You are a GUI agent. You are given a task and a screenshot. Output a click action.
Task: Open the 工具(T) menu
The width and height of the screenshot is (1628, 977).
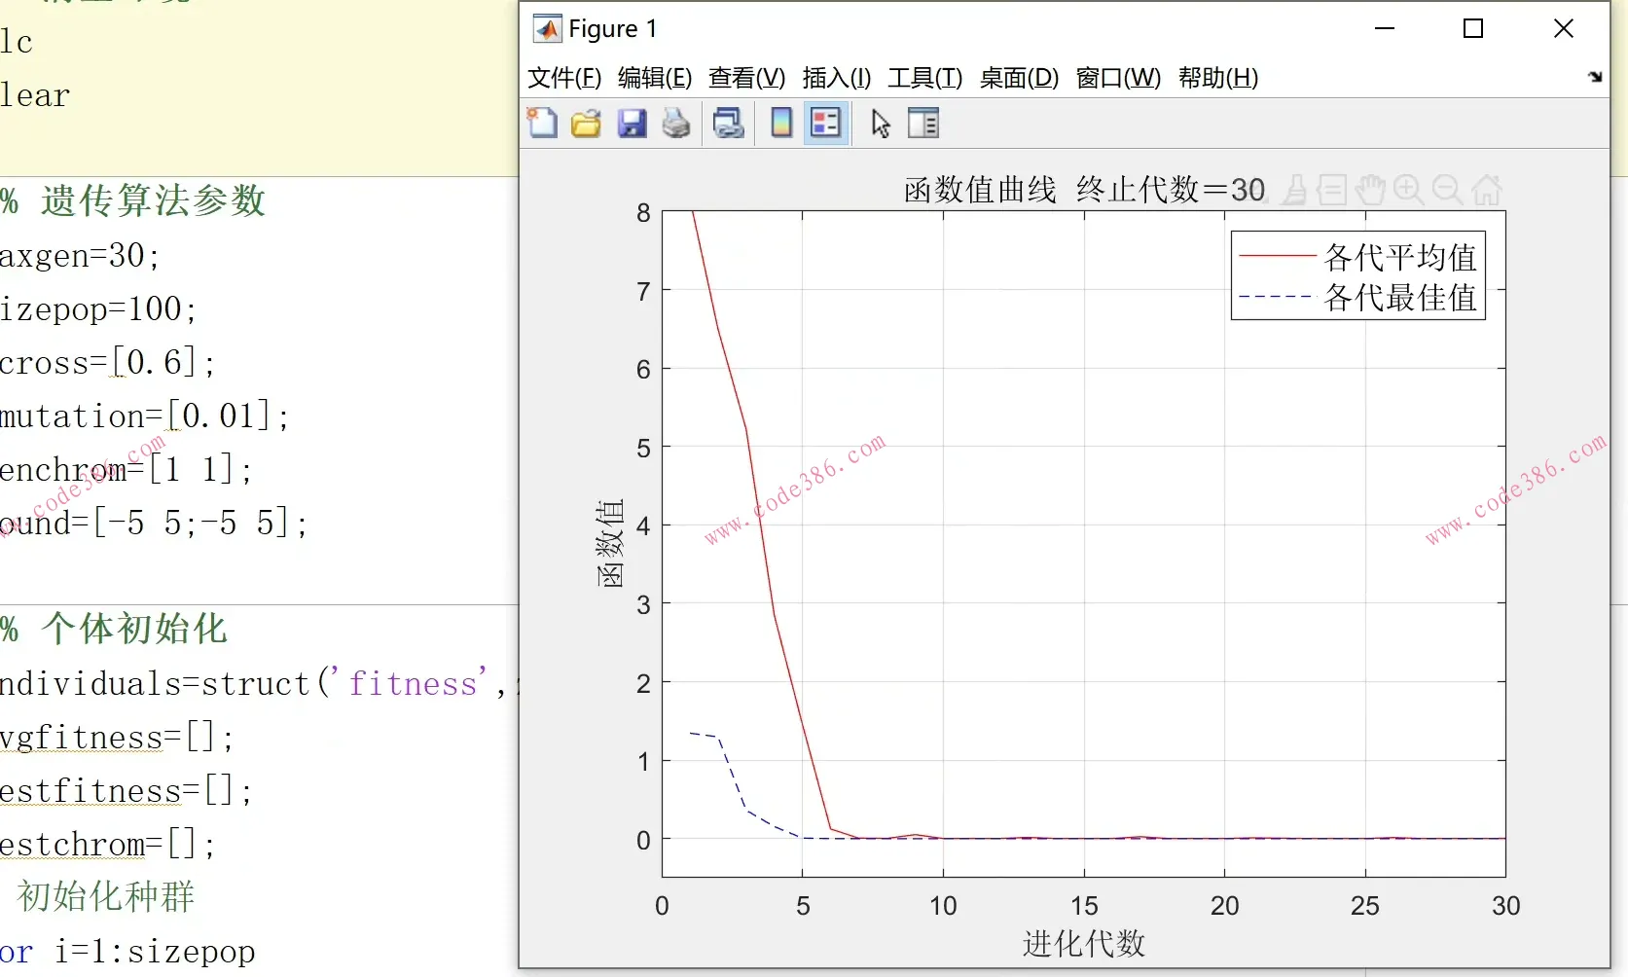point(924,78)
